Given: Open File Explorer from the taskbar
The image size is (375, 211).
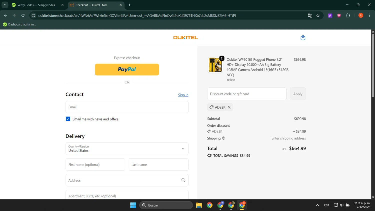Looking at the screenshot, I should [199, 205].
